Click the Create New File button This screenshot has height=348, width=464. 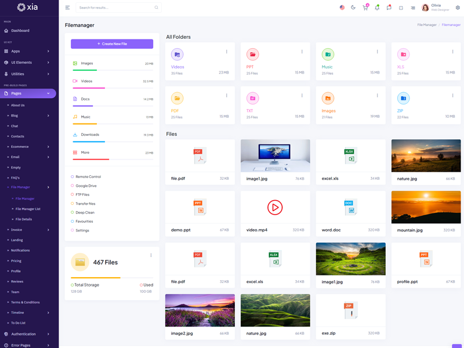[112, 44]
